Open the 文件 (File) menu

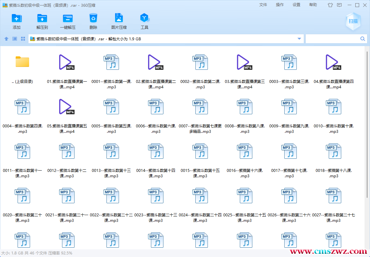(263, 5)
